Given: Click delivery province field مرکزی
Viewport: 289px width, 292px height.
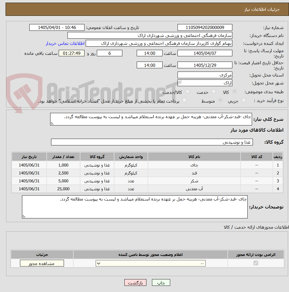Looking at the screenshot, I should [x=205, y=75].
